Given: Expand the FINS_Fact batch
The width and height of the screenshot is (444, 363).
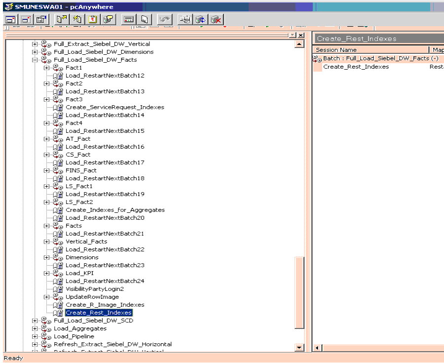Looking at the screenshot, I should point(46,170).
